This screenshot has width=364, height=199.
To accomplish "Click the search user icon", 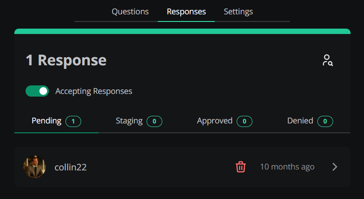I will [x=328, y=60].
